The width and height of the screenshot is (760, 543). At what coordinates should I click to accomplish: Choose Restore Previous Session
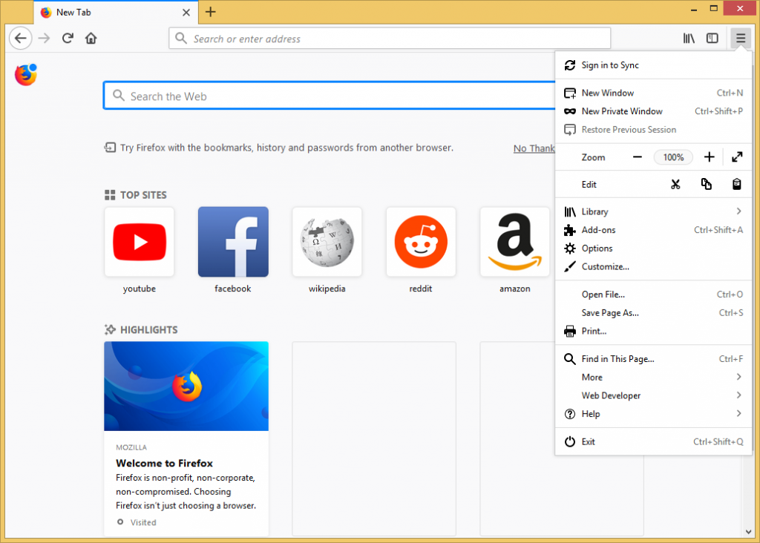click(x=653, y=129)
